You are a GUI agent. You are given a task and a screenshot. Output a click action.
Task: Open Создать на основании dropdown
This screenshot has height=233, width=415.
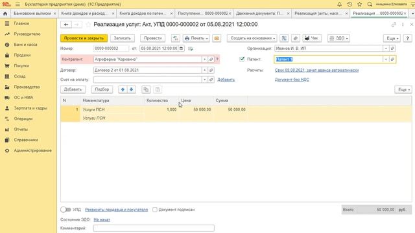(x=252, y=38)
